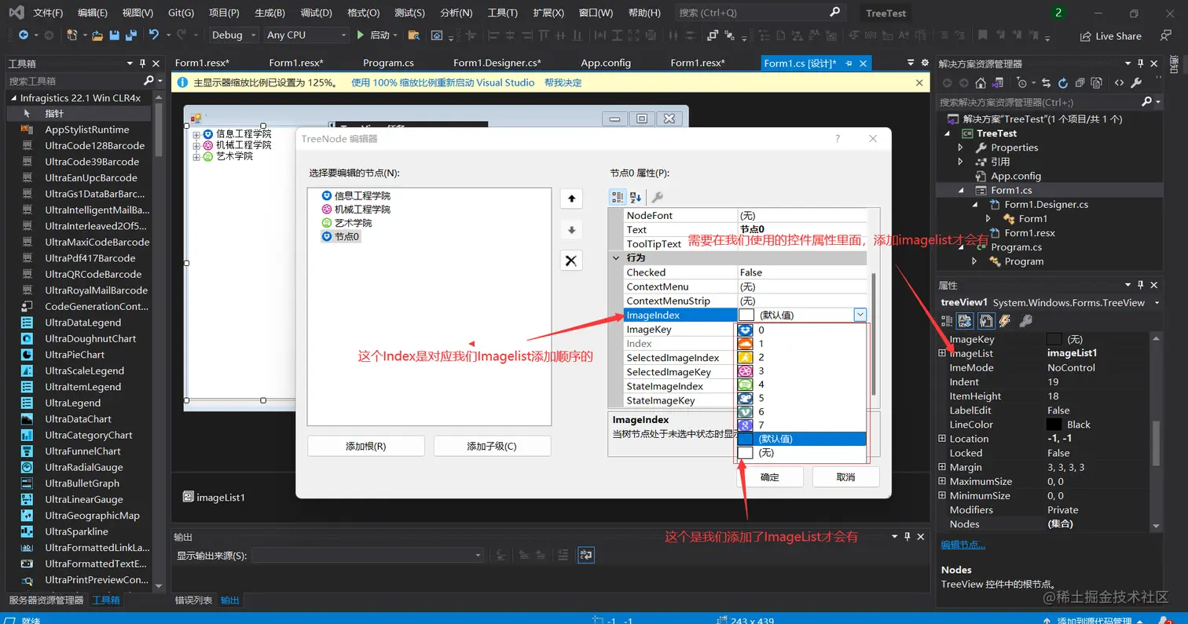
Task: Show events with the lightning bolt icon
Action: click(x=1003, y=320)
